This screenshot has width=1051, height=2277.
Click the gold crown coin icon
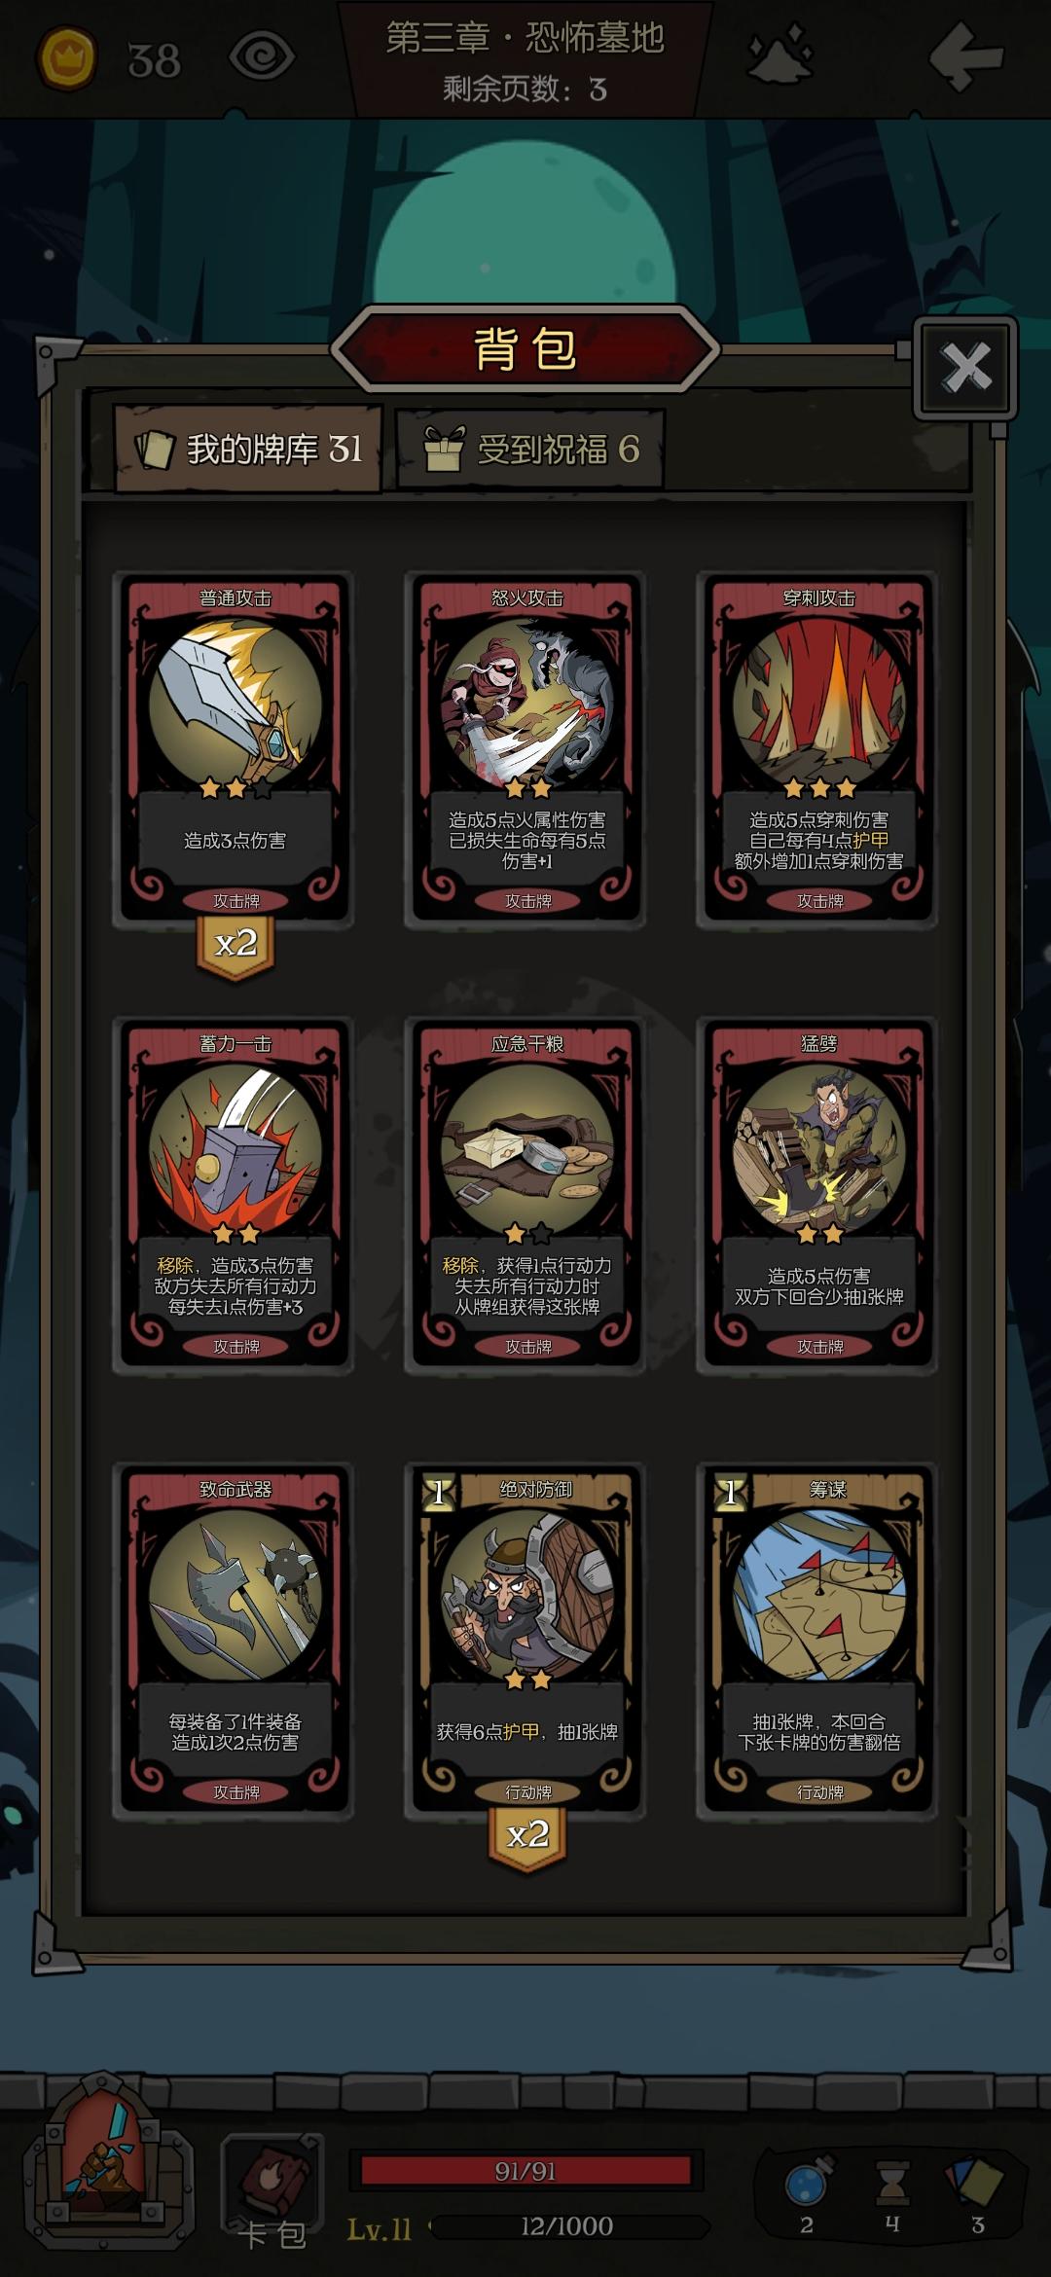coord(66,58)
